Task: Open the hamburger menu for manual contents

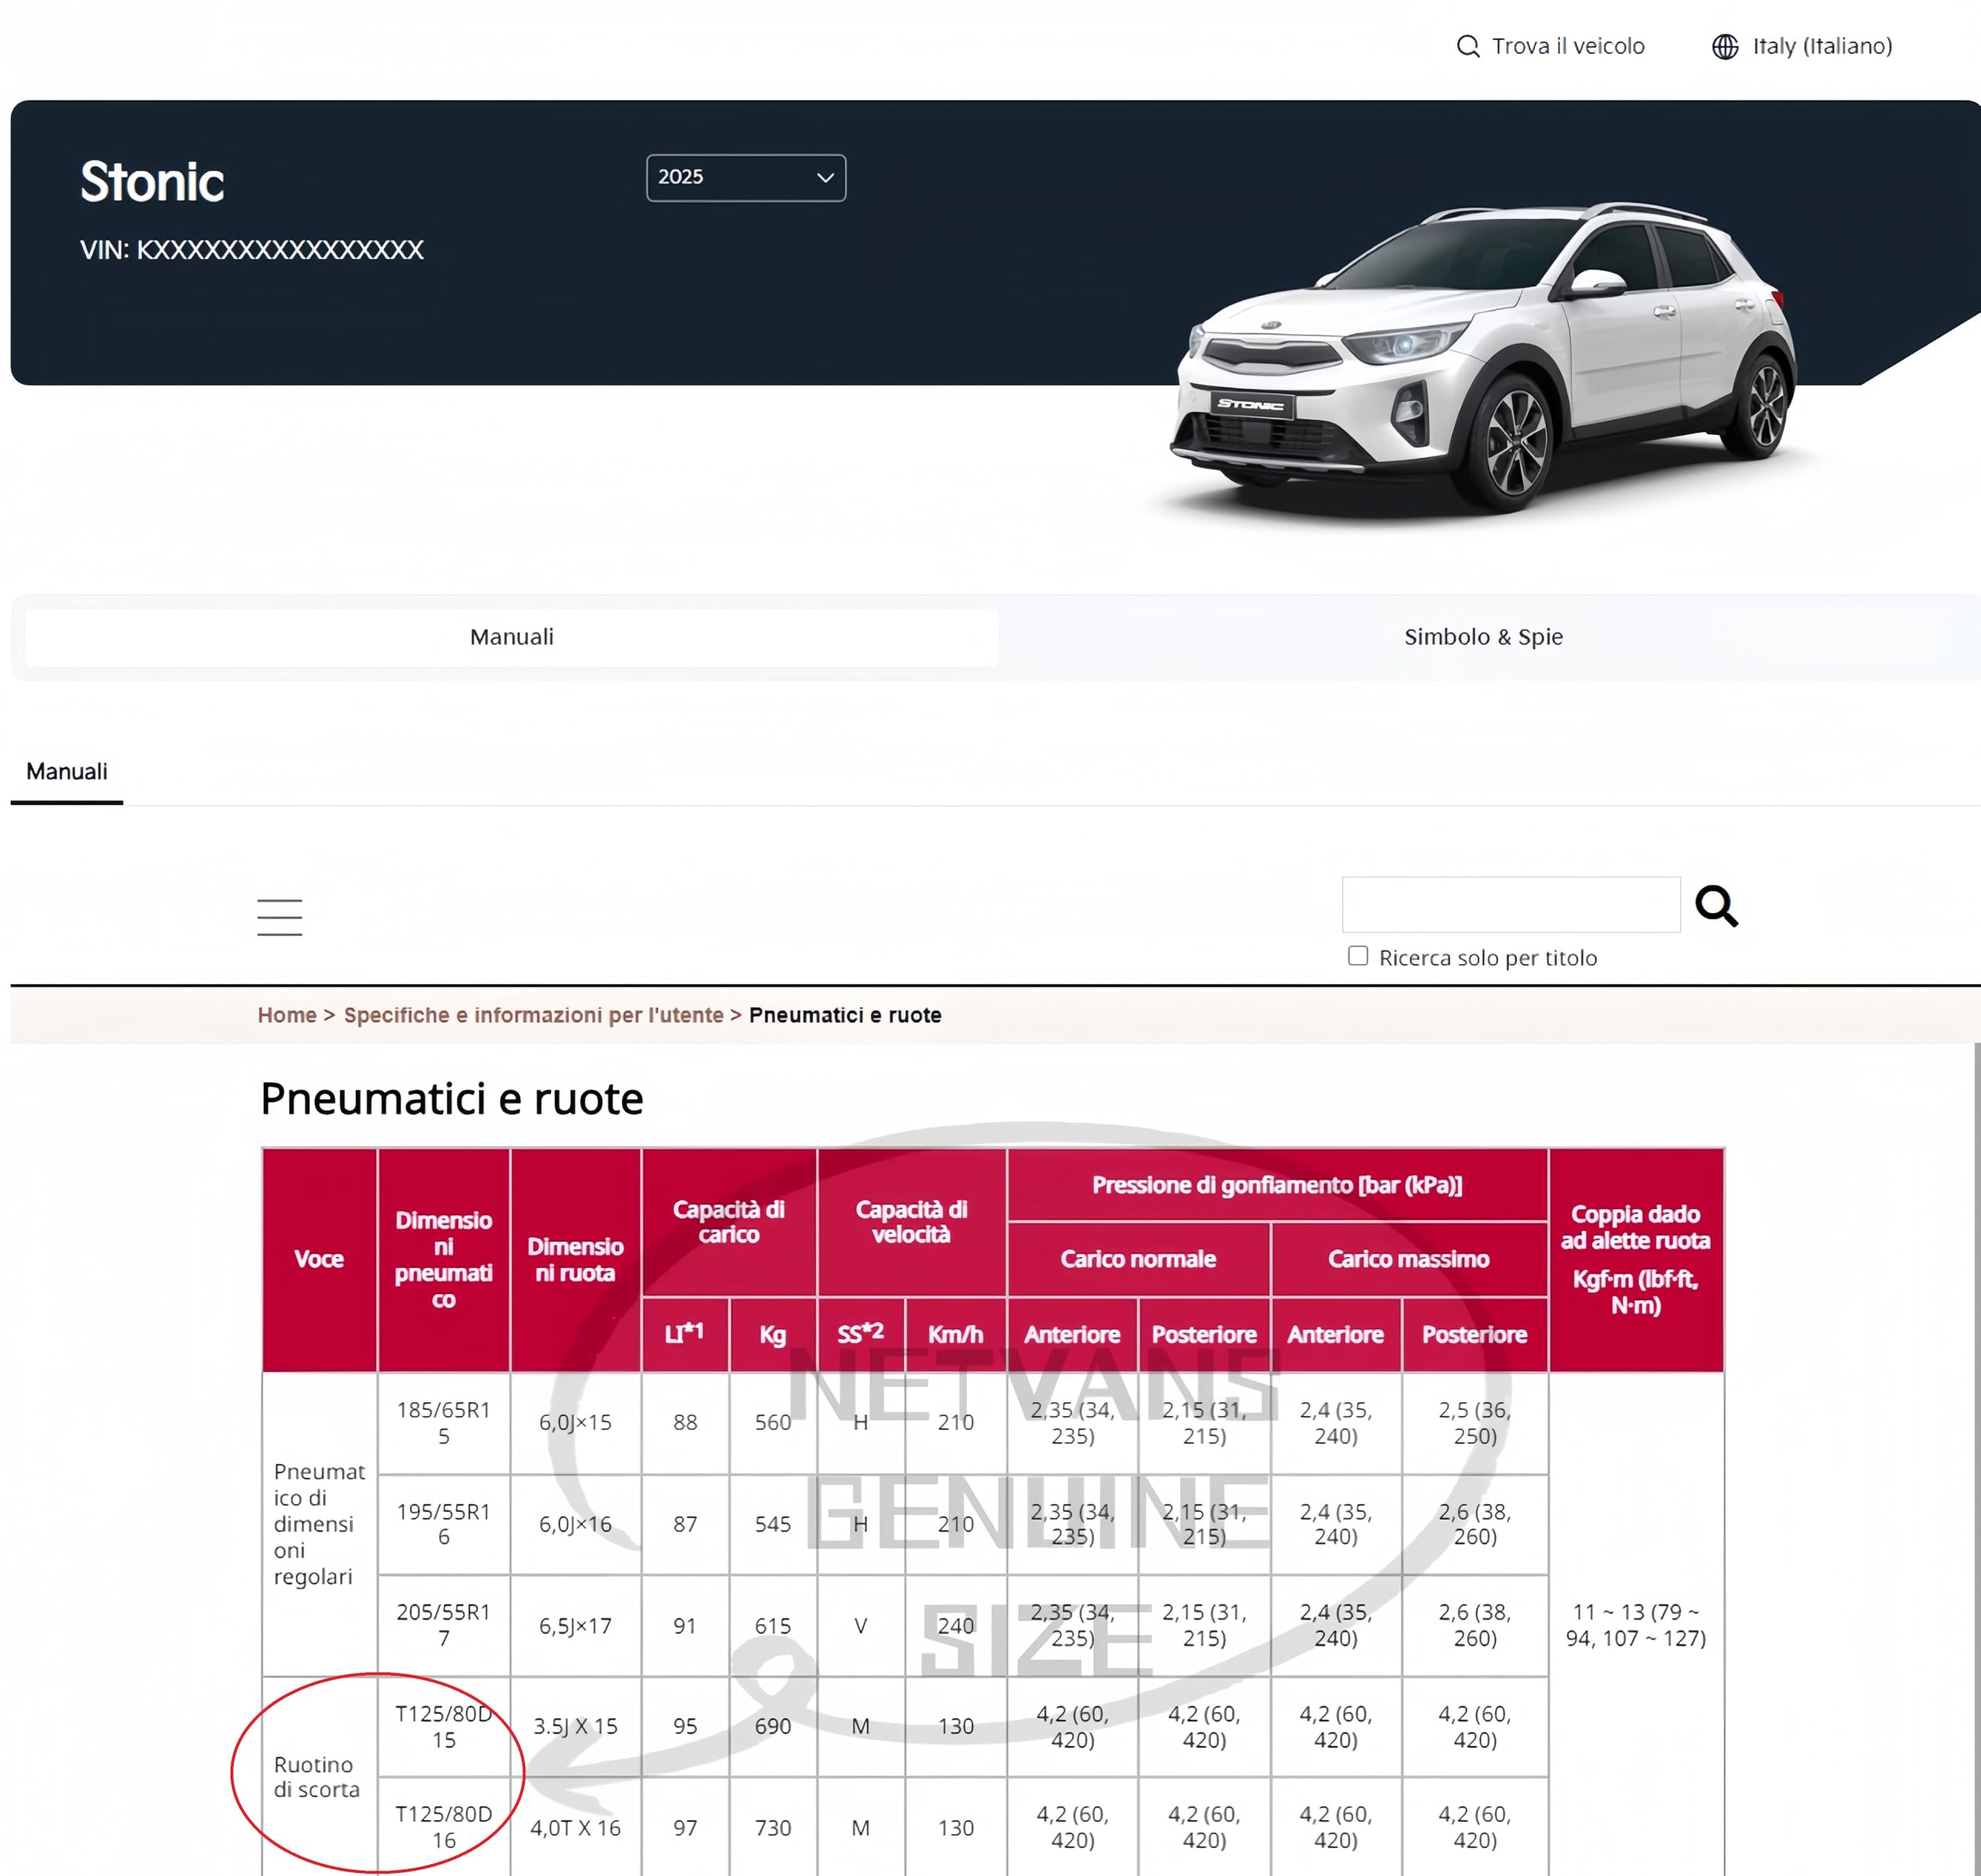Action: 279,916
